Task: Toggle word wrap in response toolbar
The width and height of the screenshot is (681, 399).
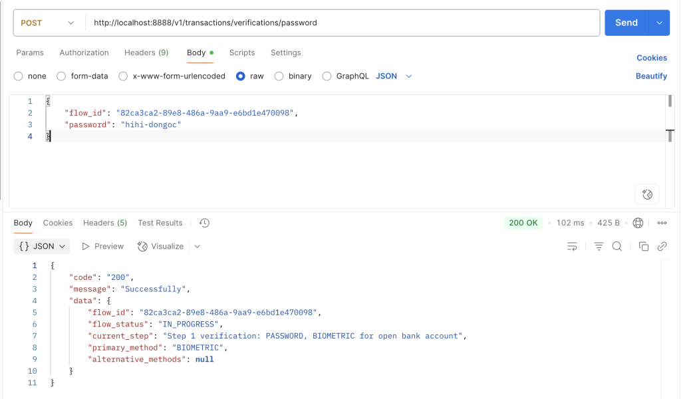Action: (572, 247)
